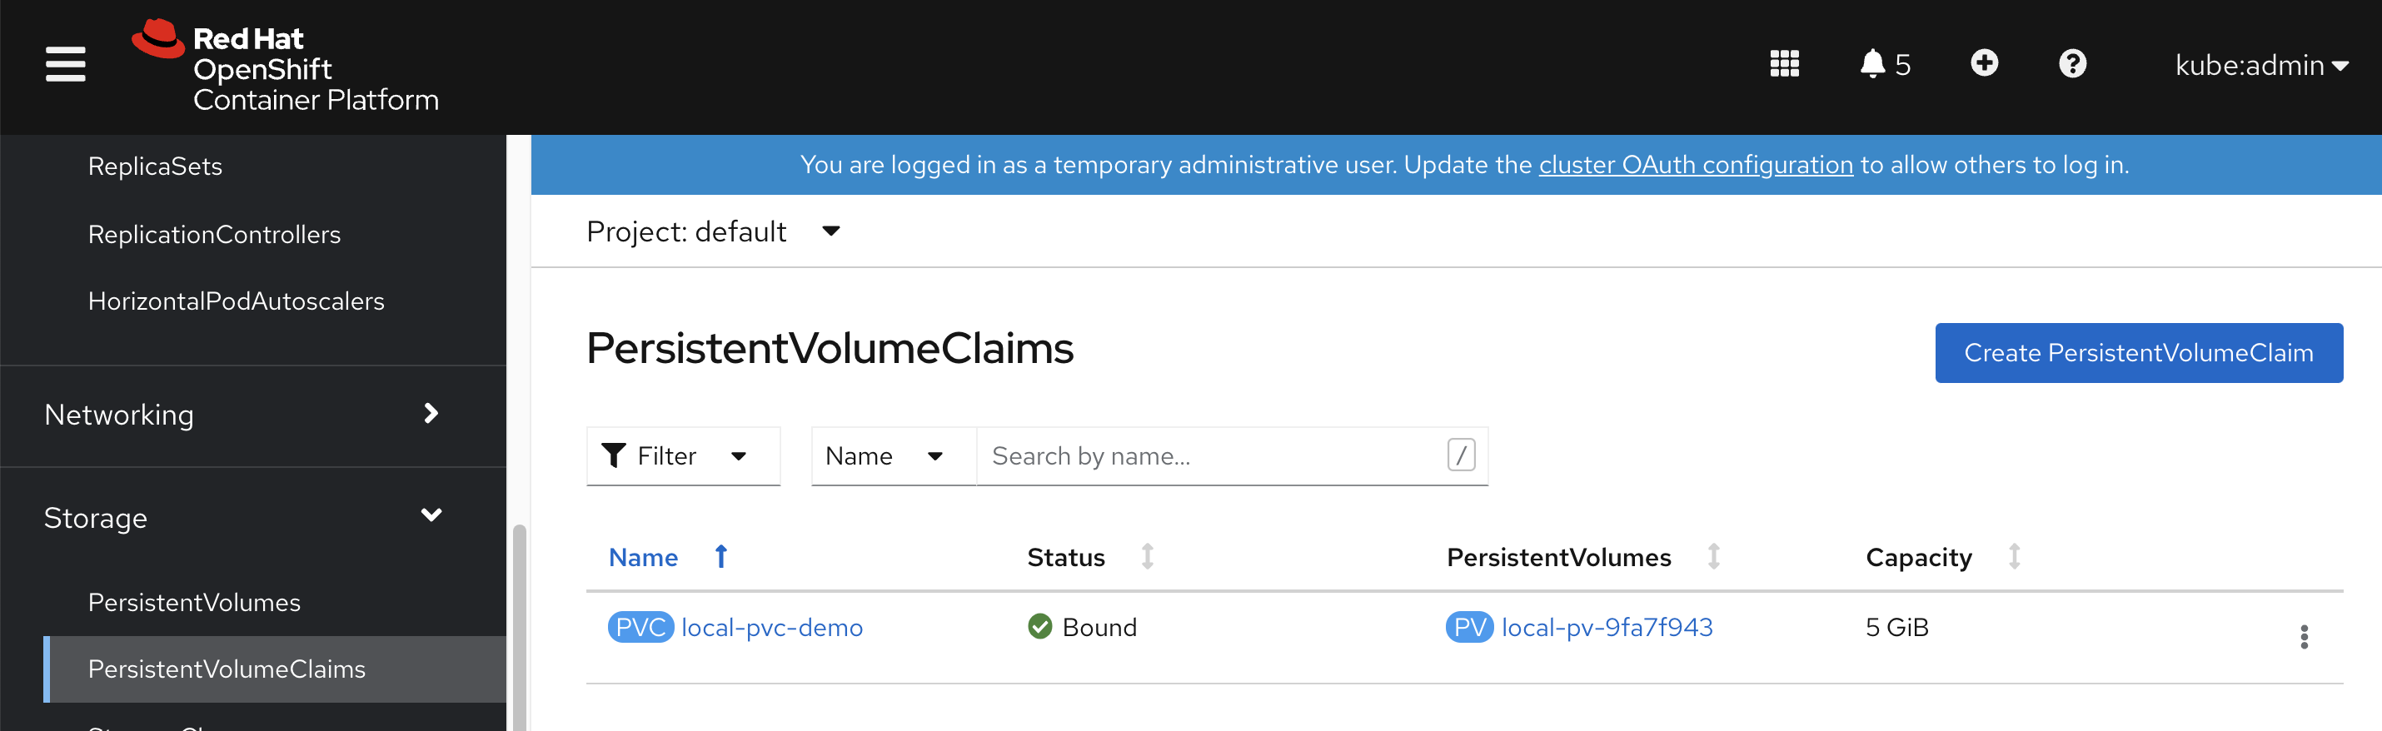Click the plus import YAML icon
Screen dimensions: 2382x731
pos(1983,62)
